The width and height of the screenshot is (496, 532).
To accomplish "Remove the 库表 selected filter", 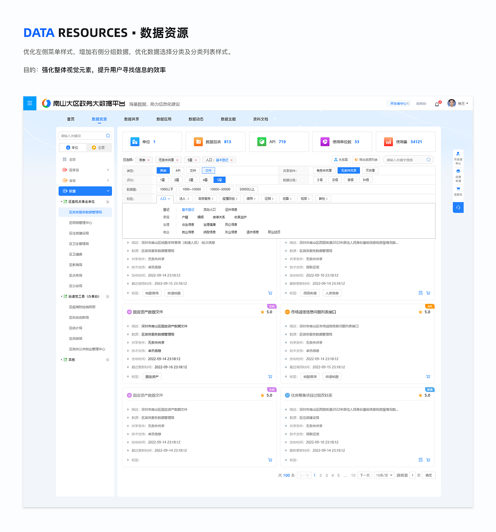I will pyautogui.click(x=148, y=160).
